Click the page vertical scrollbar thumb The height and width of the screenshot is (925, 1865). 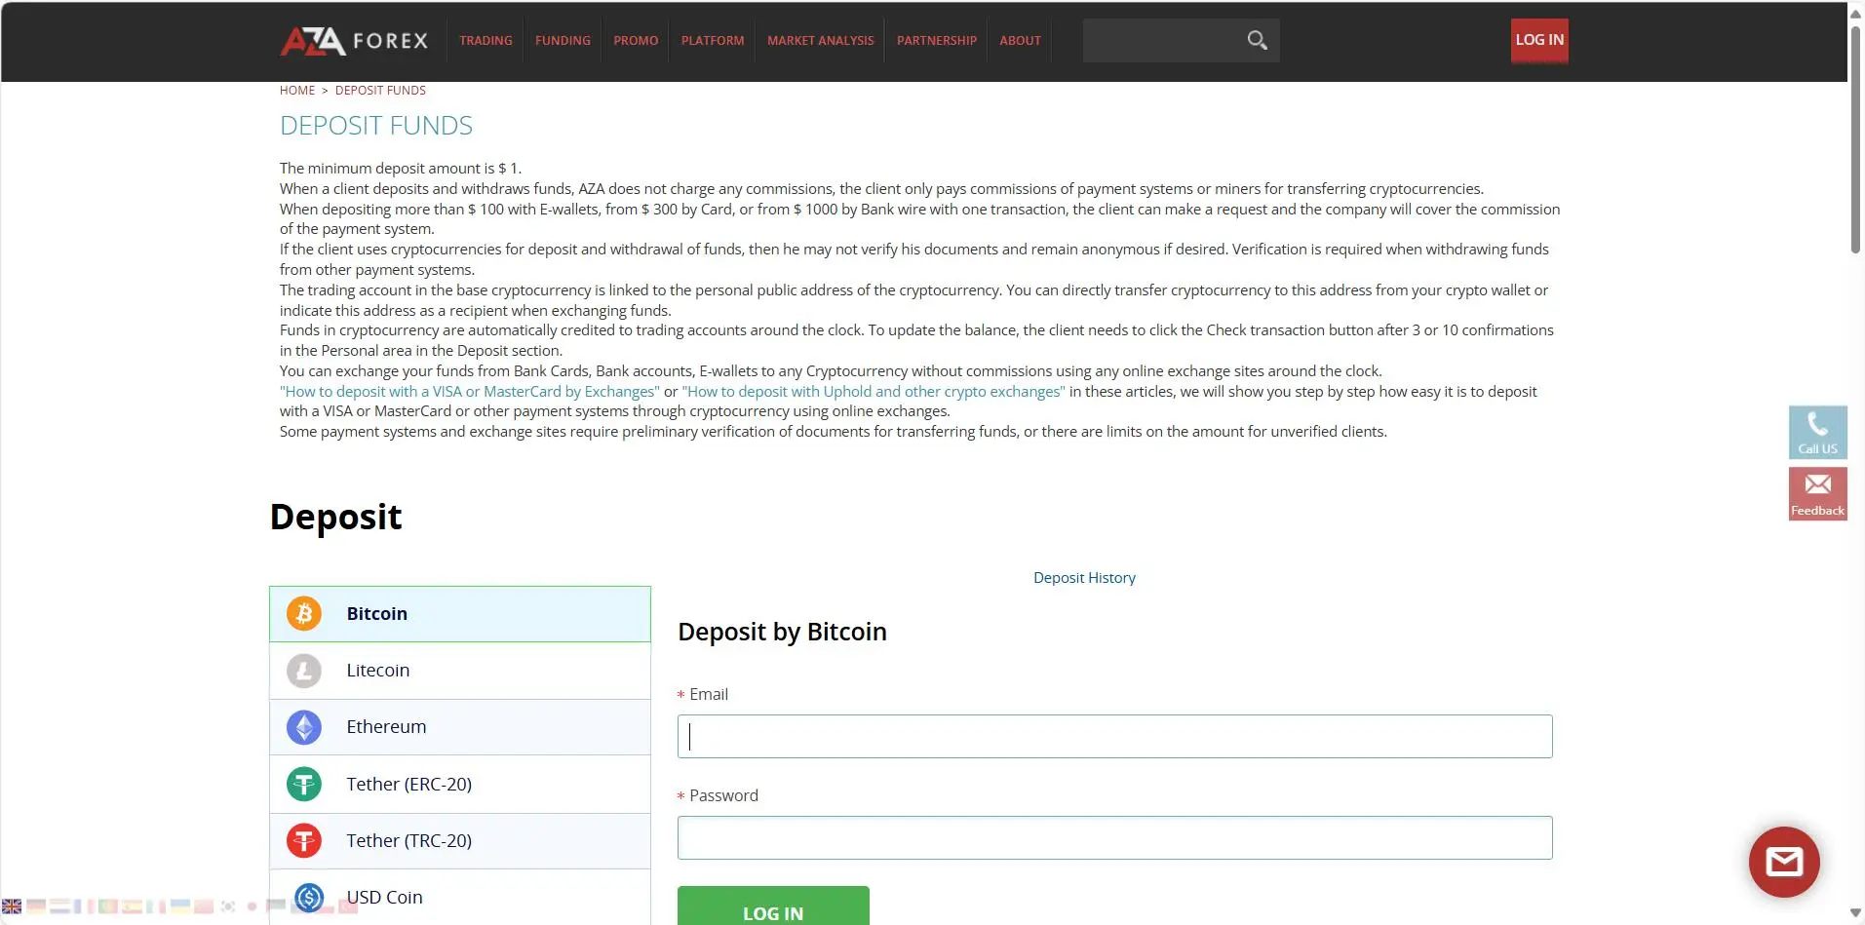click(1856, 138)
